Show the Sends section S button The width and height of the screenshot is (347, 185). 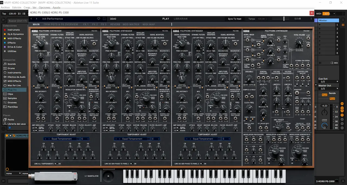click(x=342, y=108)
